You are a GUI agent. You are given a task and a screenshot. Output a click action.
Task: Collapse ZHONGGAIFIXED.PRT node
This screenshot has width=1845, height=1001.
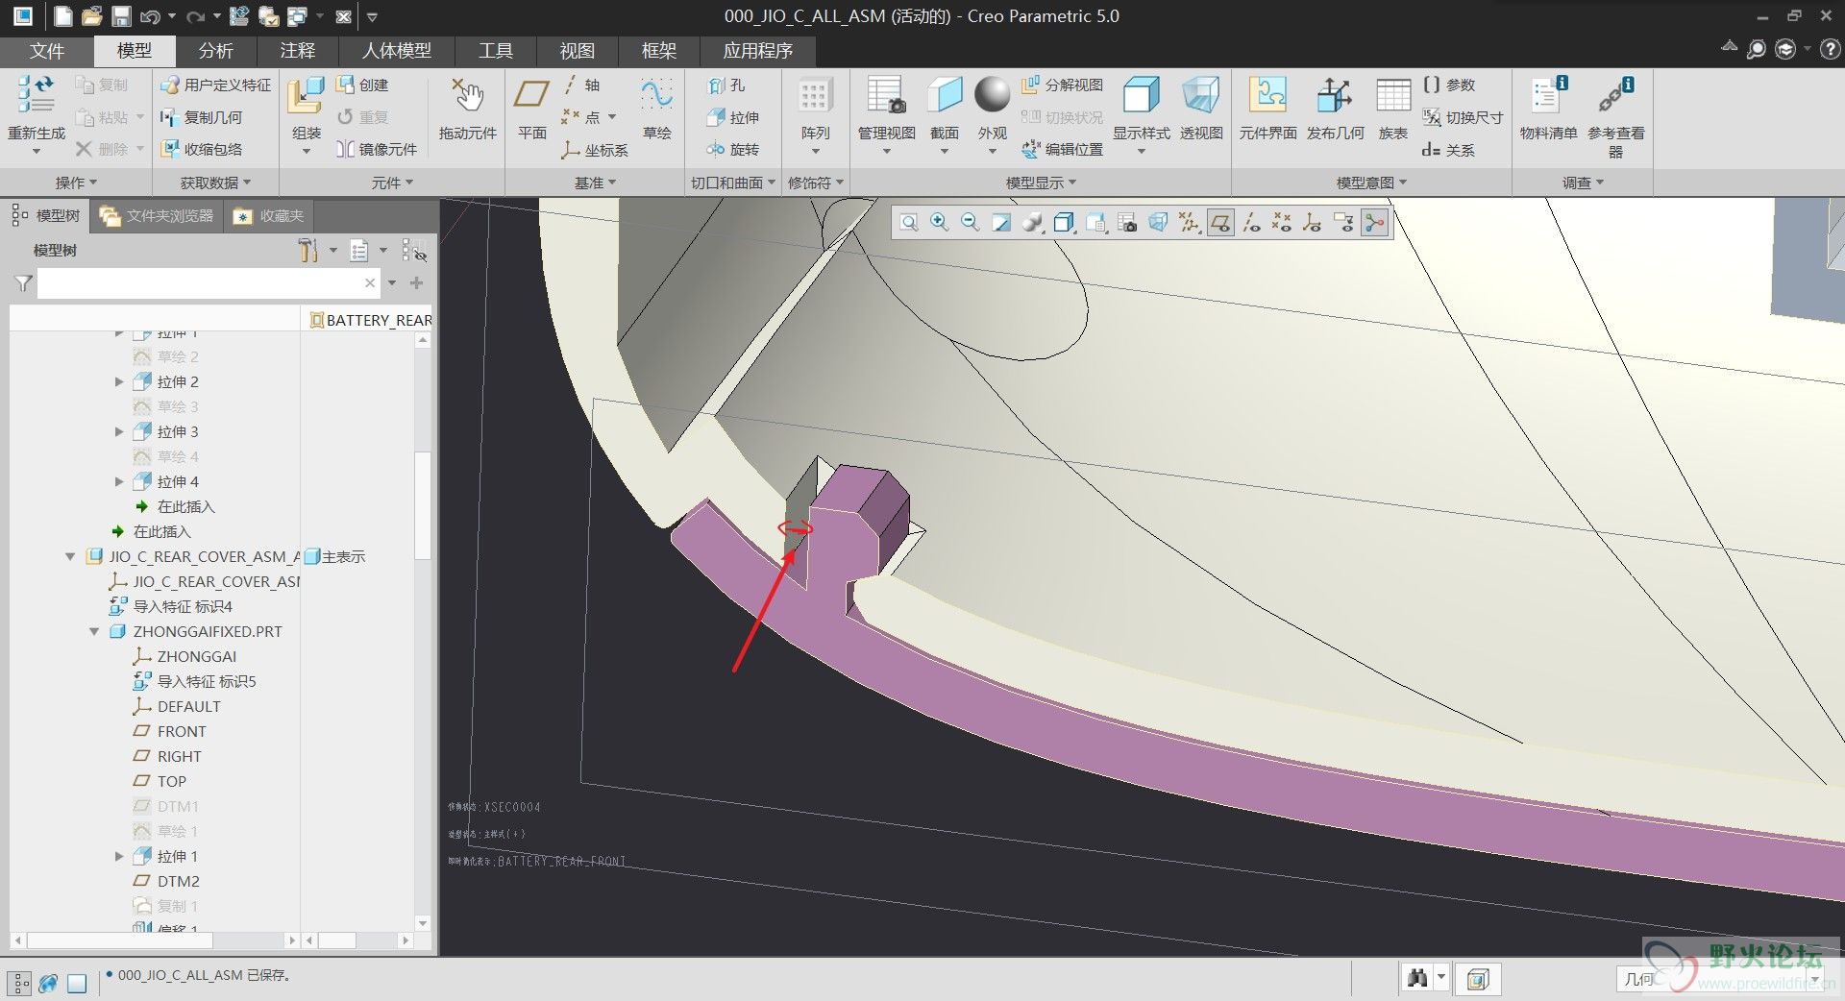coord(94,632)
